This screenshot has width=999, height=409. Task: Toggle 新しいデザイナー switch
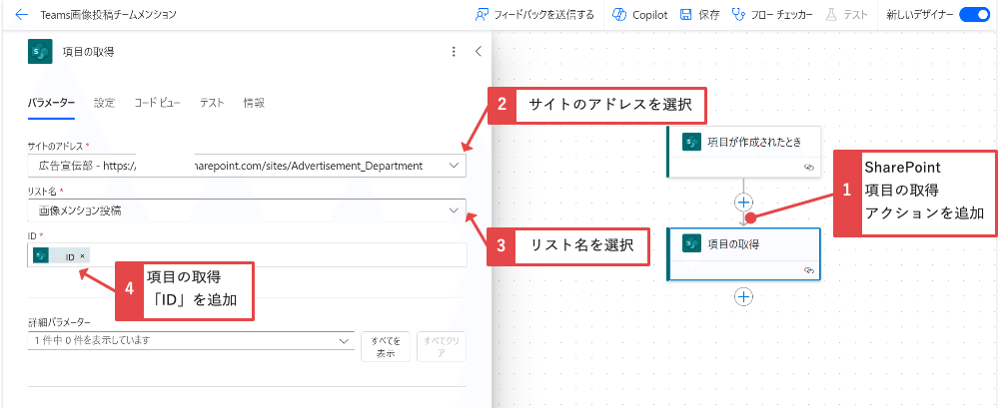[x=974, y=15]
